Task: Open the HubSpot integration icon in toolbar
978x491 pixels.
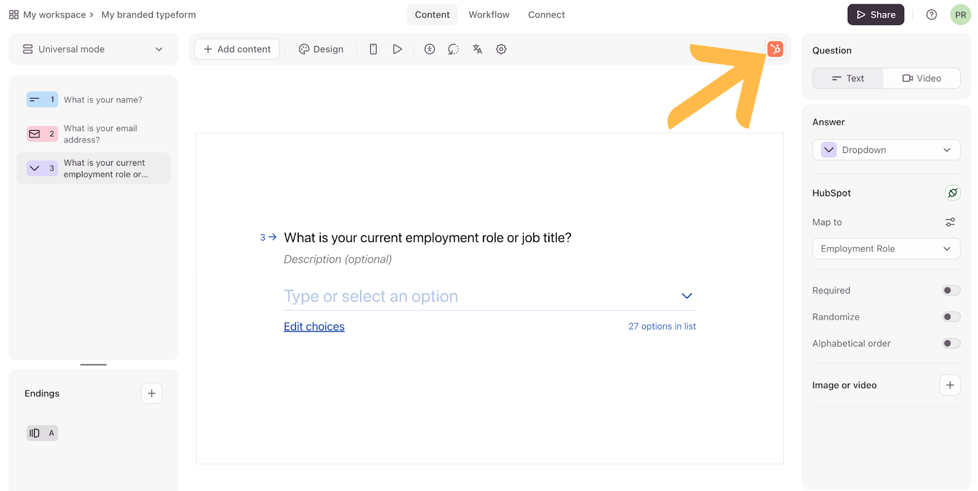Action: (775, 49)
